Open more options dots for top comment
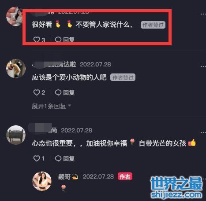Image resolution: width=206 pixels, height=201 pixels. tap(203, 14)
